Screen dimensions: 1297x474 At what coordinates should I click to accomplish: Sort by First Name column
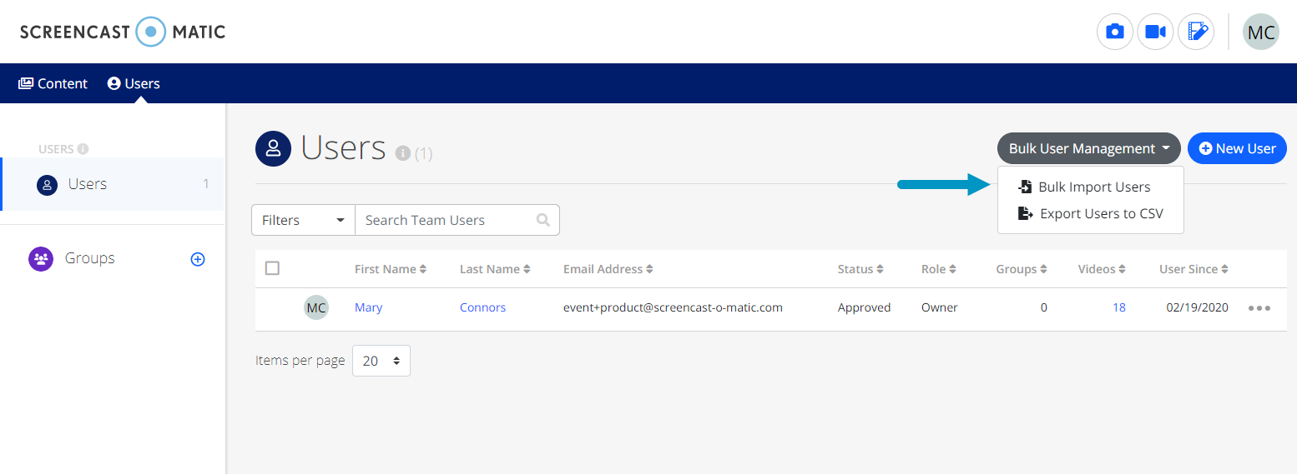pyautogui.click(x=391, y=269)
